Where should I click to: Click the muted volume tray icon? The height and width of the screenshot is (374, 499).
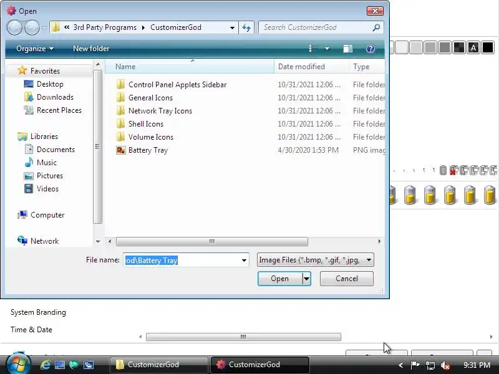click(445, 365)
